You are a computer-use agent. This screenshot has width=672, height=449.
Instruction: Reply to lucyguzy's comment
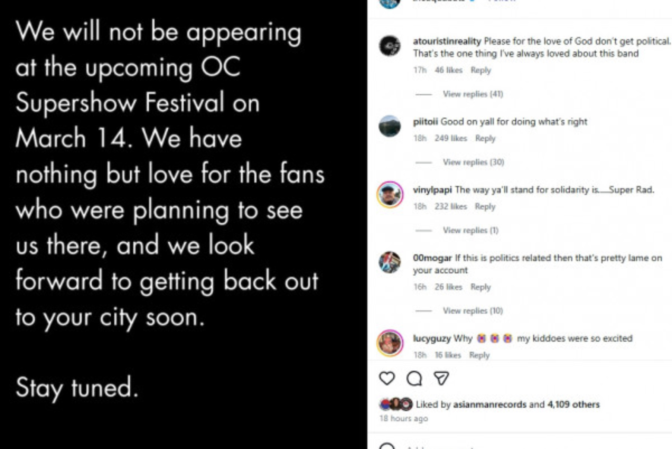pos(479,355)
